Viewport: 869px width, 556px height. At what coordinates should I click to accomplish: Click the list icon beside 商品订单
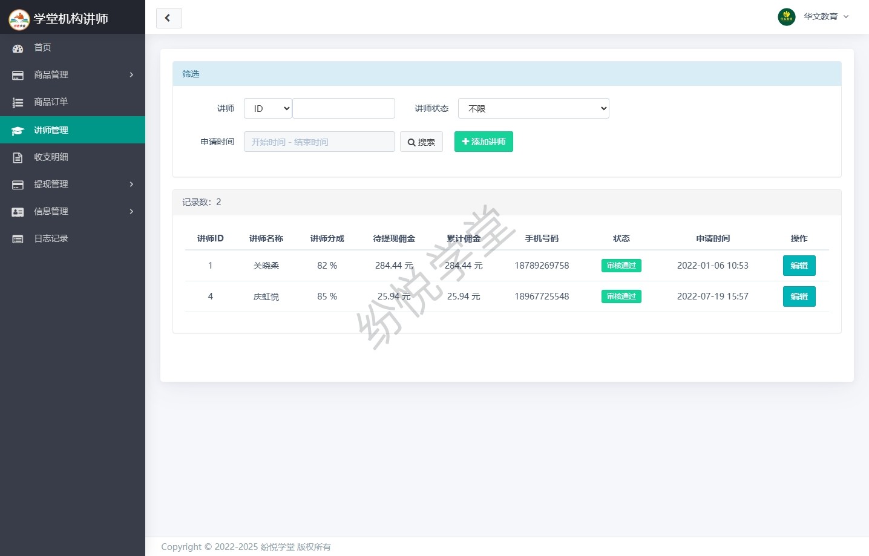18,103
